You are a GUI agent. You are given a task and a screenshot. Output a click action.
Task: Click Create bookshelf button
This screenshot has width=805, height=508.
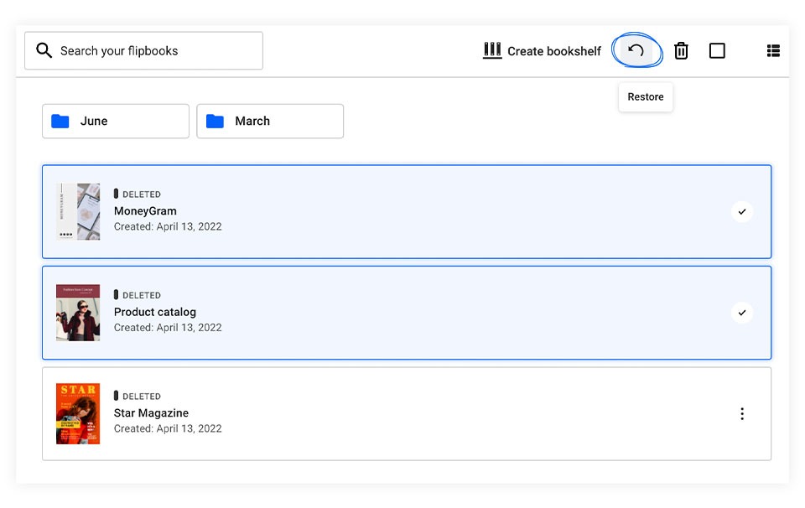point(542,51)
